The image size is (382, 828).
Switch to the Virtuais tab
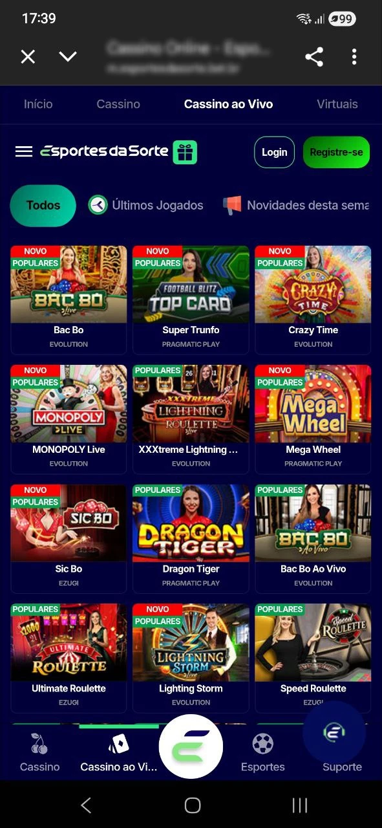click(x=337, y=104)
